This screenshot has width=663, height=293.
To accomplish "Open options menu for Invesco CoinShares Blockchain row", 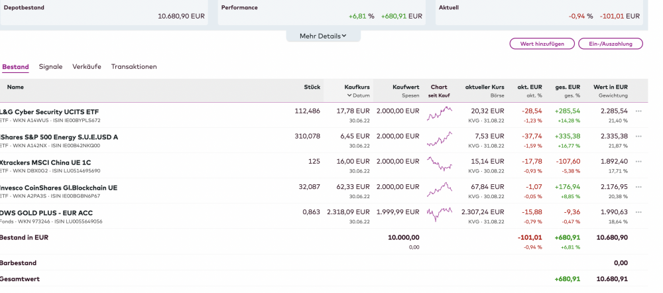I will [638, 188].
